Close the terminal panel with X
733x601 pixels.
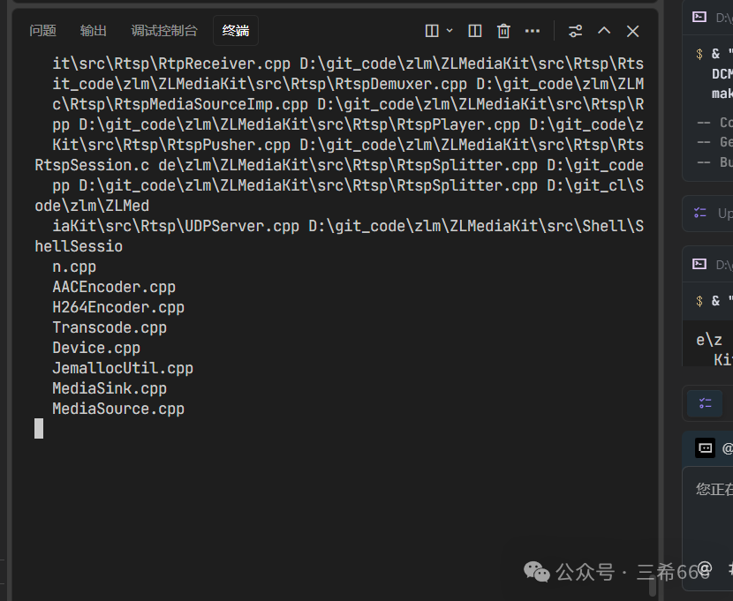(x=632, y=31)
